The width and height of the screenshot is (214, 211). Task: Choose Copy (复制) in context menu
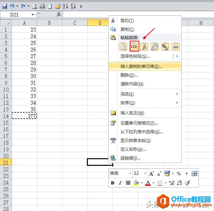tap(145, 29)
